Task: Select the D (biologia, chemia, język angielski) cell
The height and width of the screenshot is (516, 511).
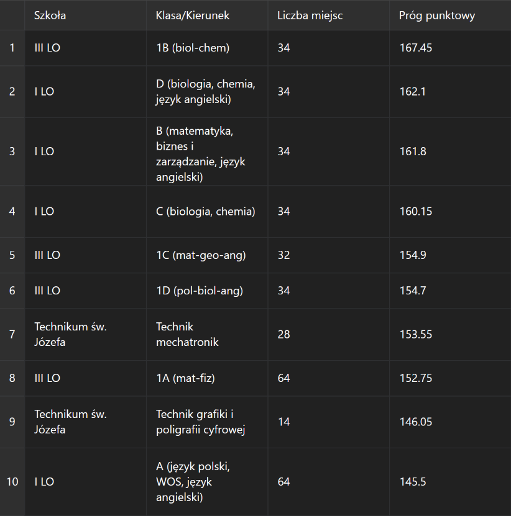Action: (207, 91)
